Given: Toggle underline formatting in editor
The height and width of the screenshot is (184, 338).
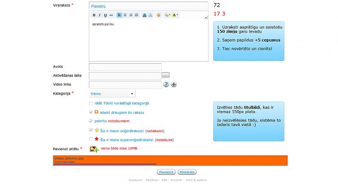Looking at the screenshot, I should [105, 15].
